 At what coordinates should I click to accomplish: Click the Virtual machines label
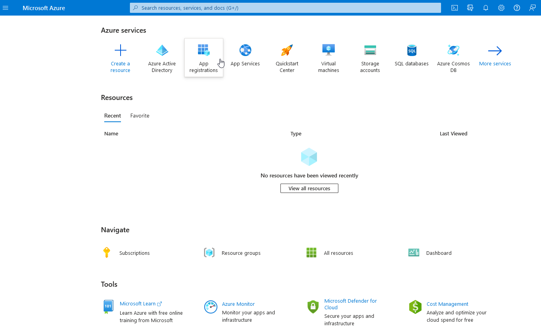[329, 67]
